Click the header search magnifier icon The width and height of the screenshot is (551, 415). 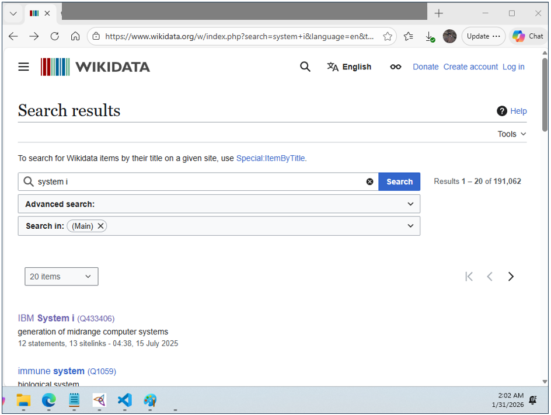(x=305, y=67)
